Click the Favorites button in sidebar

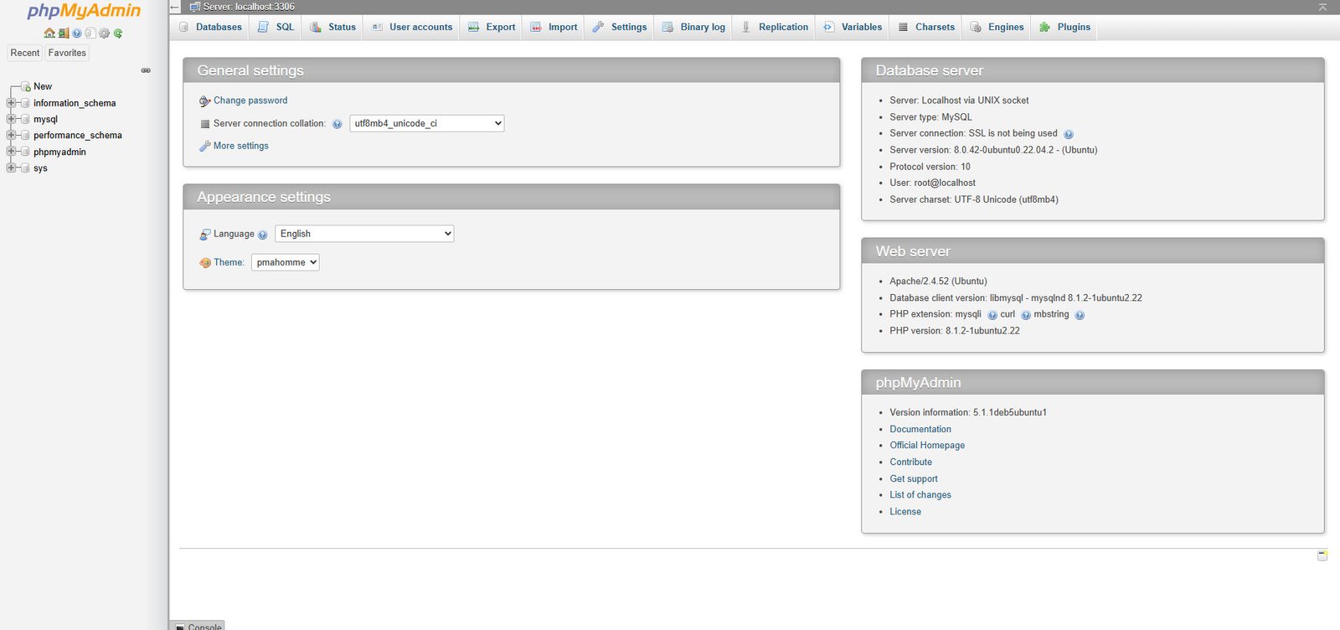pyautogui.click(x=67, y=53)
